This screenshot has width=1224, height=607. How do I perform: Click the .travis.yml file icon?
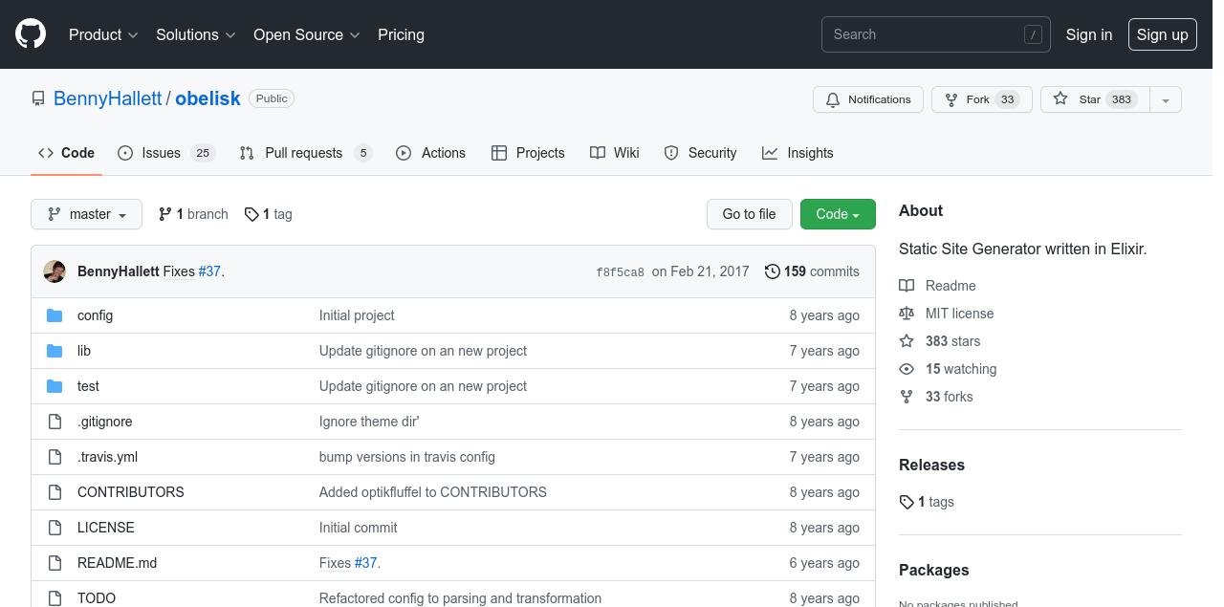coord(55,457)
